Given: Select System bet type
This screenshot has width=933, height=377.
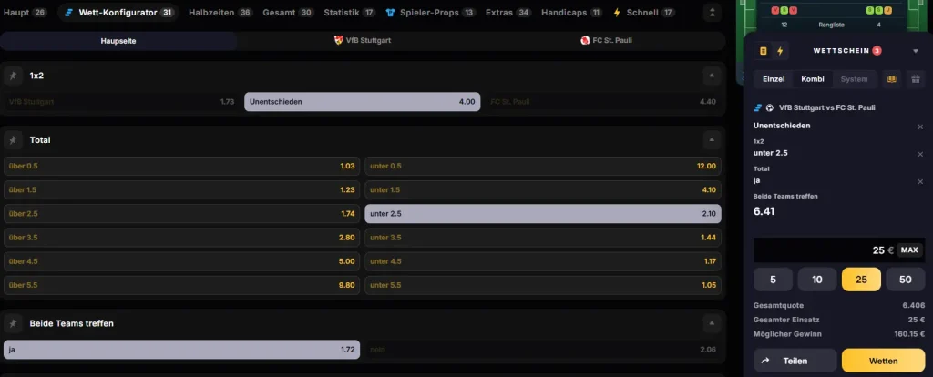Looking at the screenshot, I should [x=854, y=79].
